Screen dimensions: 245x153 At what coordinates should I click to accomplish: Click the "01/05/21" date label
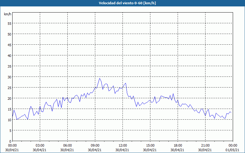[x=233, y=150]
